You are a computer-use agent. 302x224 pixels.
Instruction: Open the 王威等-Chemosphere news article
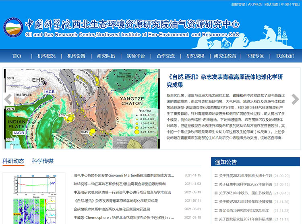pyautogui.click(x=124, y=218)
